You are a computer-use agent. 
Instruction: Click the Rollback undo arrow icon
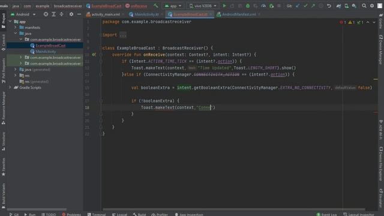[329, 5]
